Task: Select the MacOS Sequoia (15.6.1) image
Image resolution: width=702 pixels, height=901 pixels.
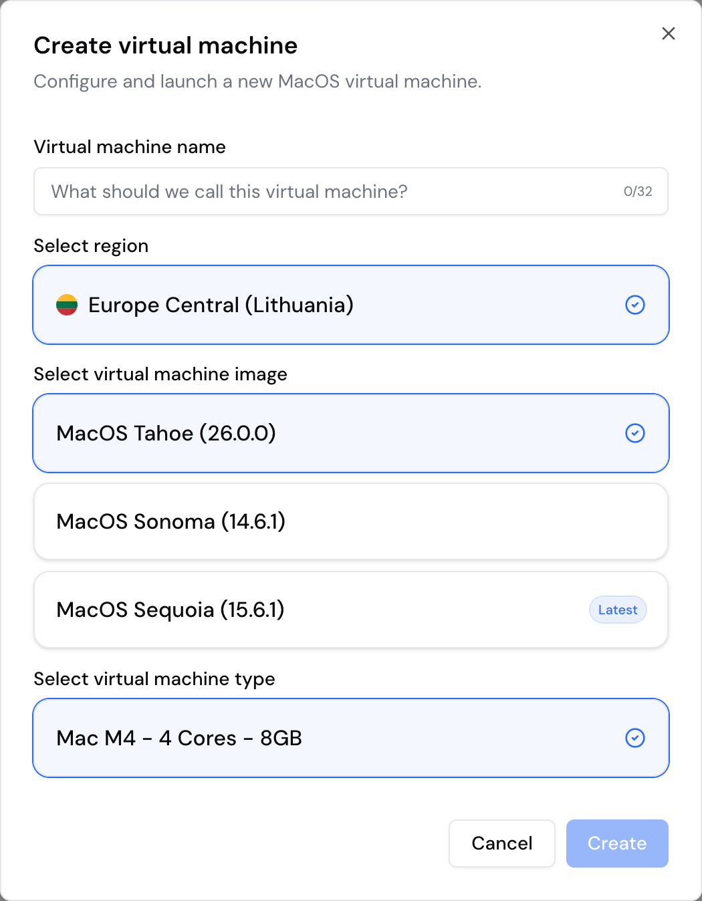Action: pyautogui.click(x=351, y=610)
